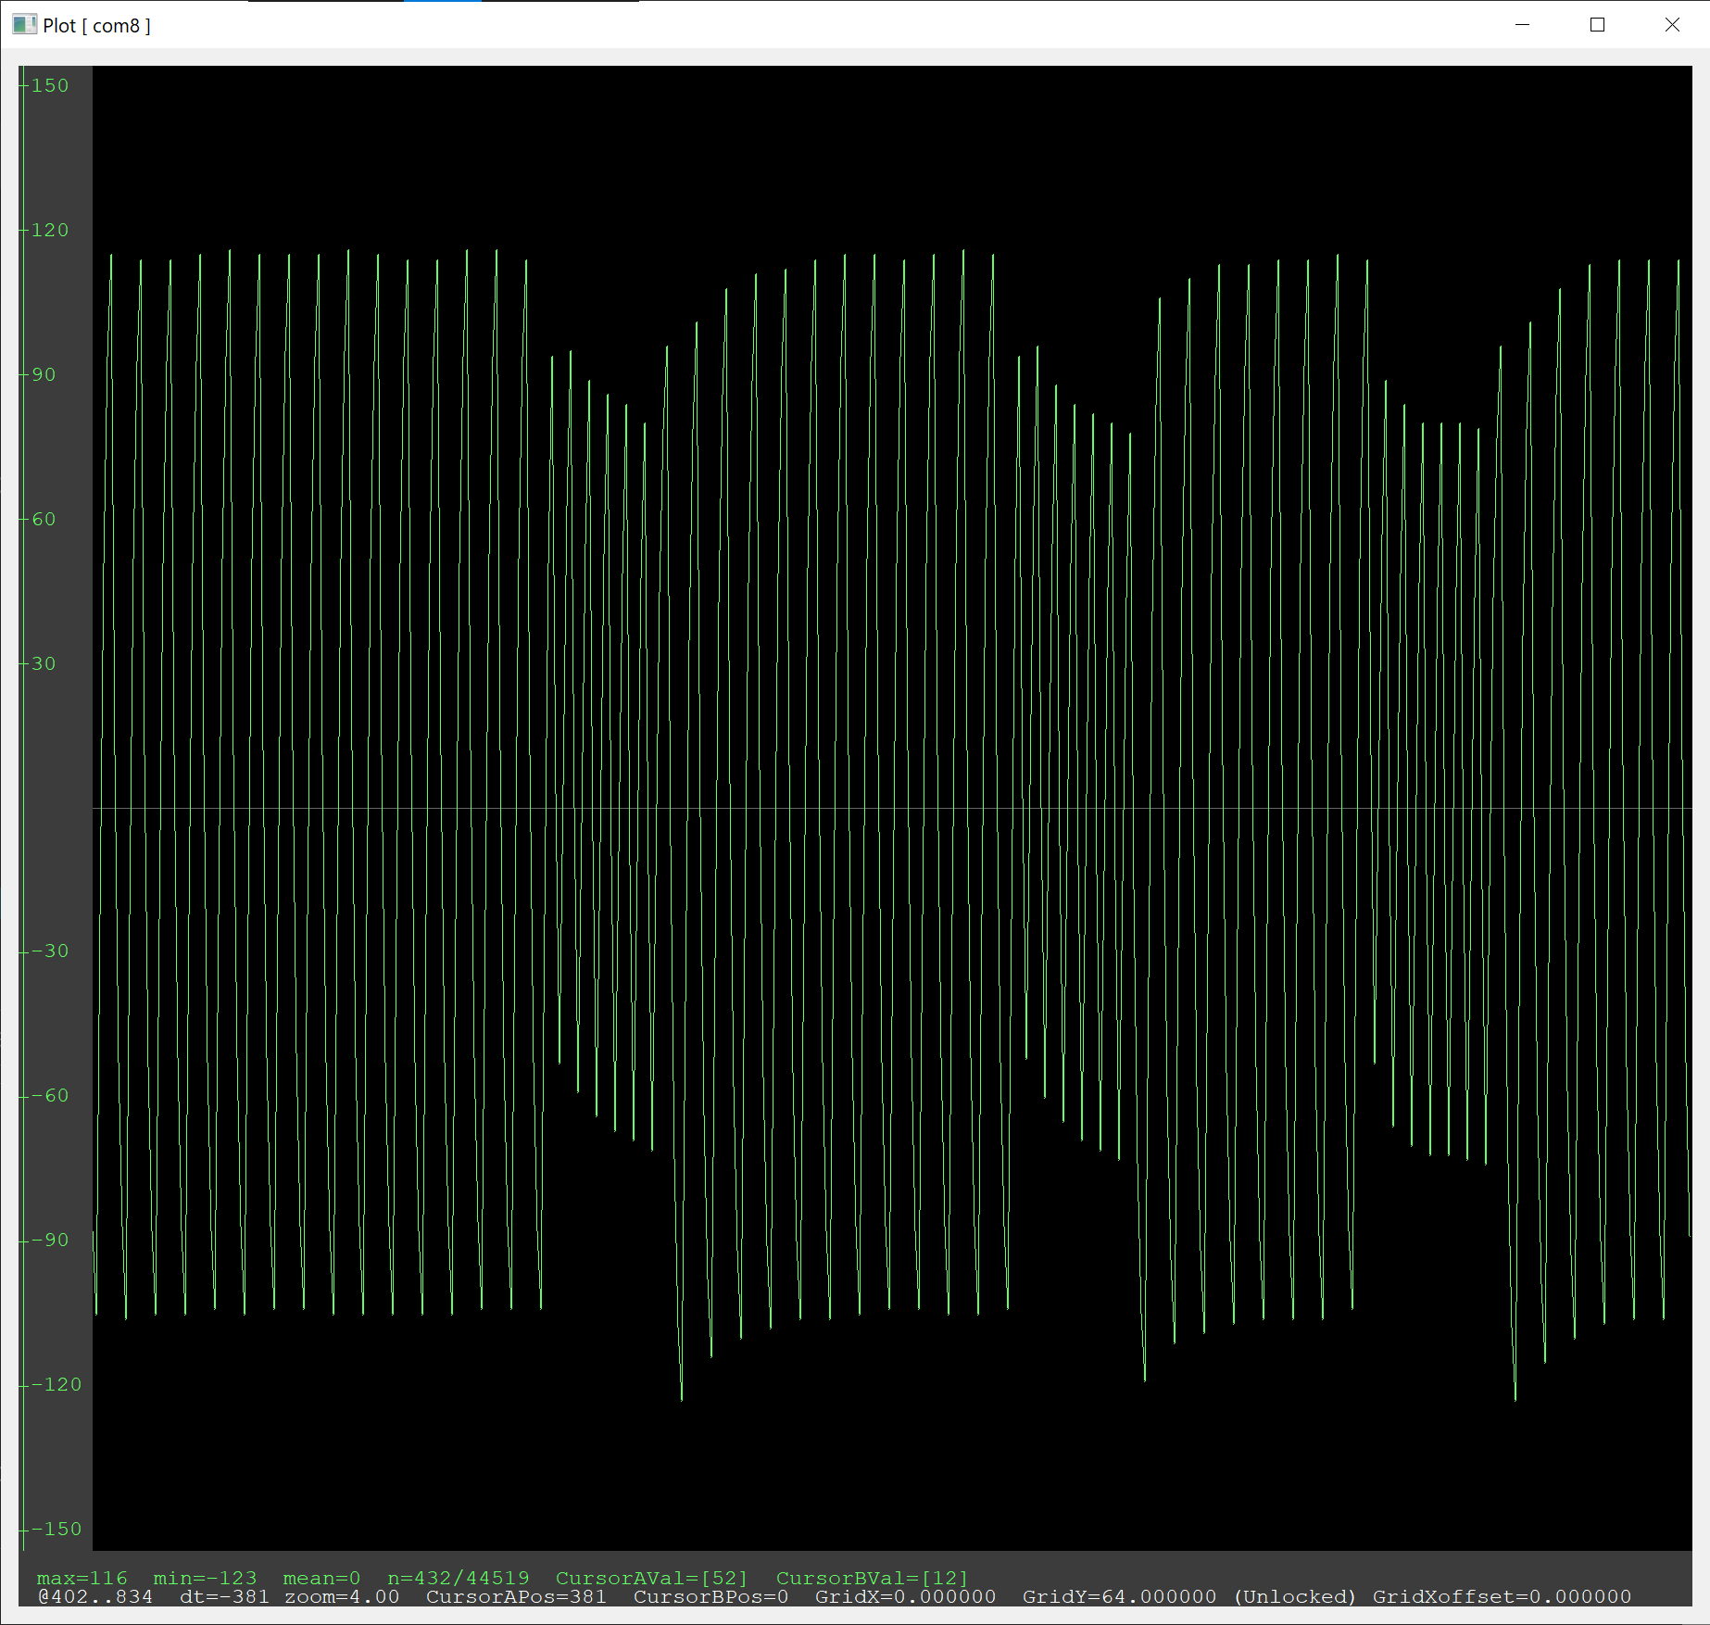Click the 30 y-axis label
1710x1625 pixels.
pyautogui.click(x=44, y=664)
